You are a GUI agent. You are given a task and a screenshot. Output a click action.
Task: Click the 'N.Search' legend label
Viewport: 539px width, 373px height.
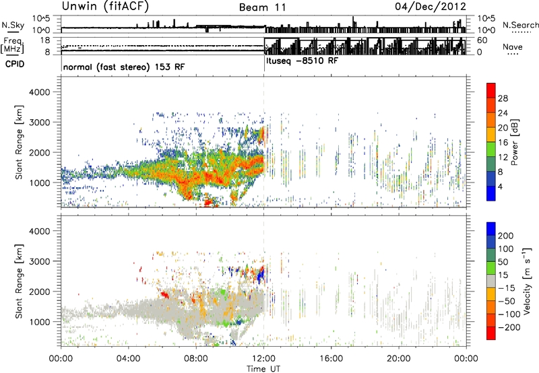(520, 25)
